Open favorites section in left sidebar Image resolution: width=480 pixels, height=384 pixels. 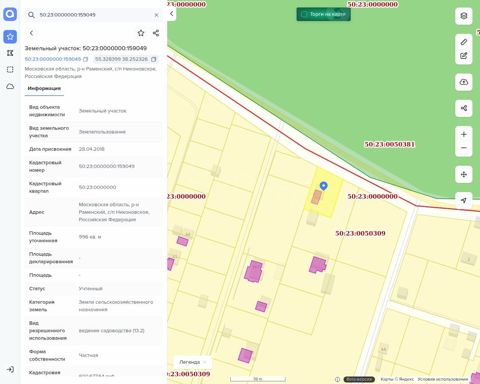click(x=10, y=37)
